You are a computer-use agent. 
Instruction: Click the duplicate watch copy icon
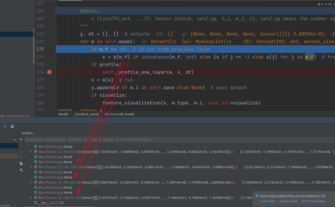(x=21, y=163)
